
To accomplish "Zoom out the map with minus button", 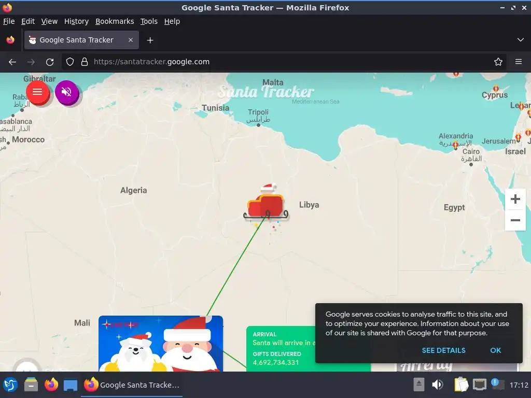I will pos(515,220).
